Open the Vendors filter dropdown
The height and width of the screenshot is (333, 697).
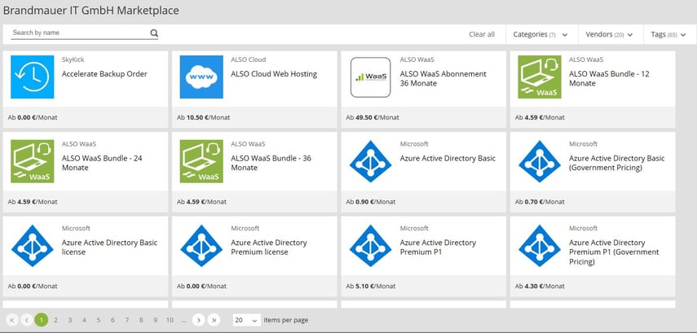(609, 35)
